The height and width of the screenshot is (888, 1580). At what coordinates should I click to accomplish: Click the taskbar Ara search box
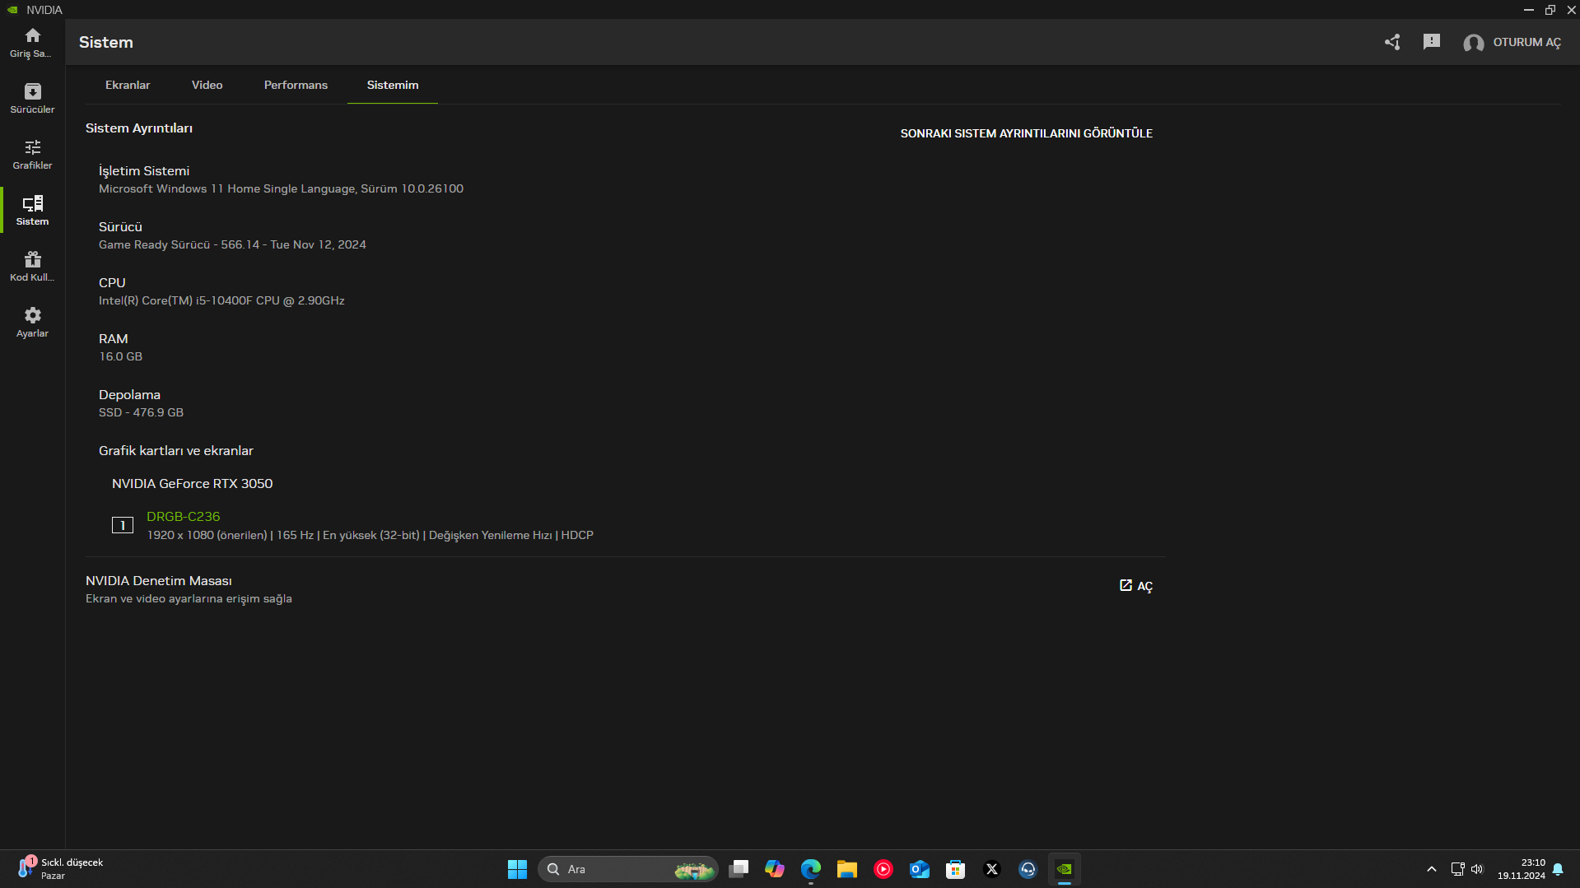[x=627, y=869]
